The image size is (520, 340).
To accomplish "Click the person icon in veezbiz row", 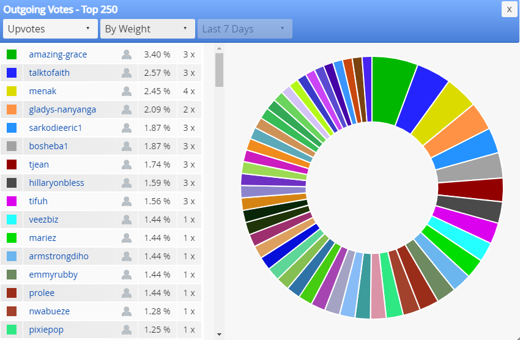I will [127, 220].
